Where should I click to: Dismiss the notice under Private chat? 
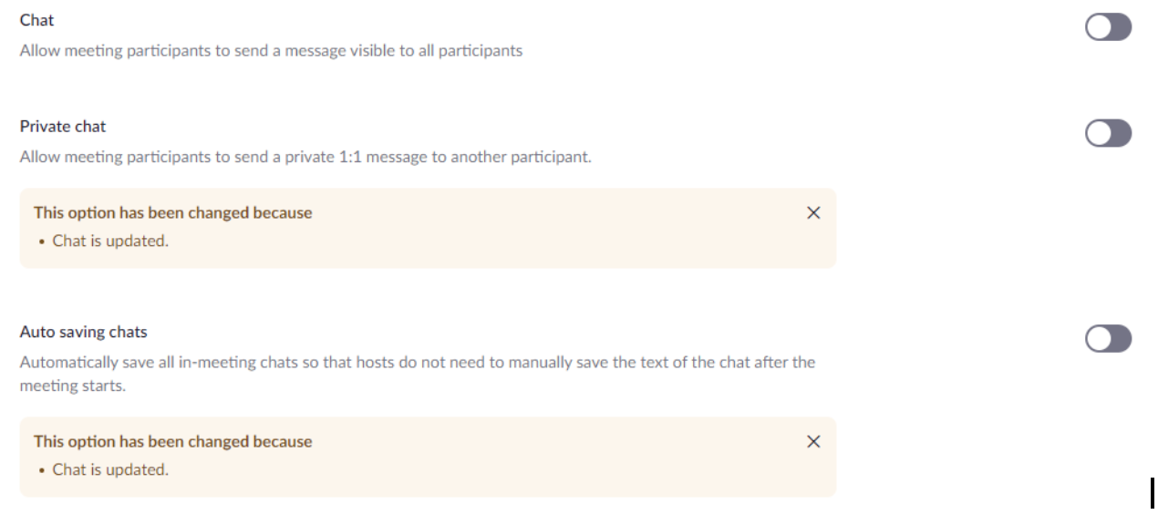click(814, 213)
